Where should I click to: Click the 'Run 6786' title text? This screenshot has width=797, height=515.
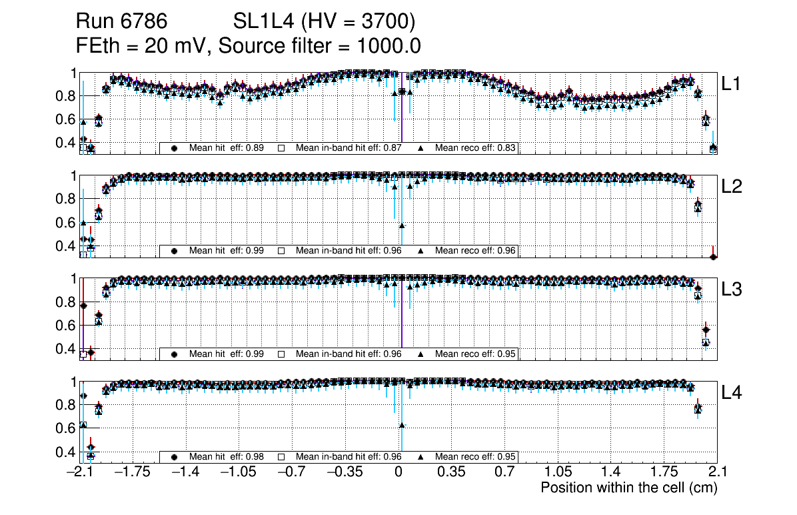point(121,23)
